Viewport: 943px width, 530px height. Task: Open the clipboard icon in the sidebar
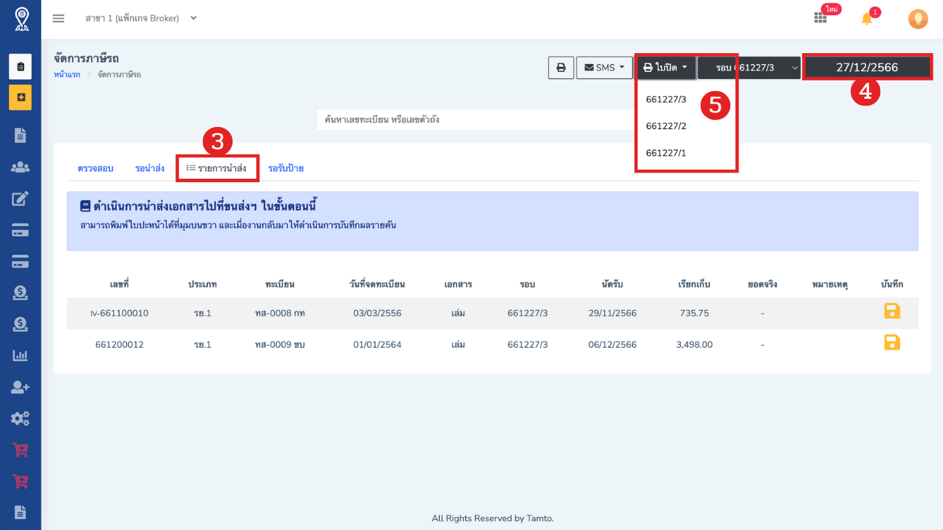click(x=21, y=67)
